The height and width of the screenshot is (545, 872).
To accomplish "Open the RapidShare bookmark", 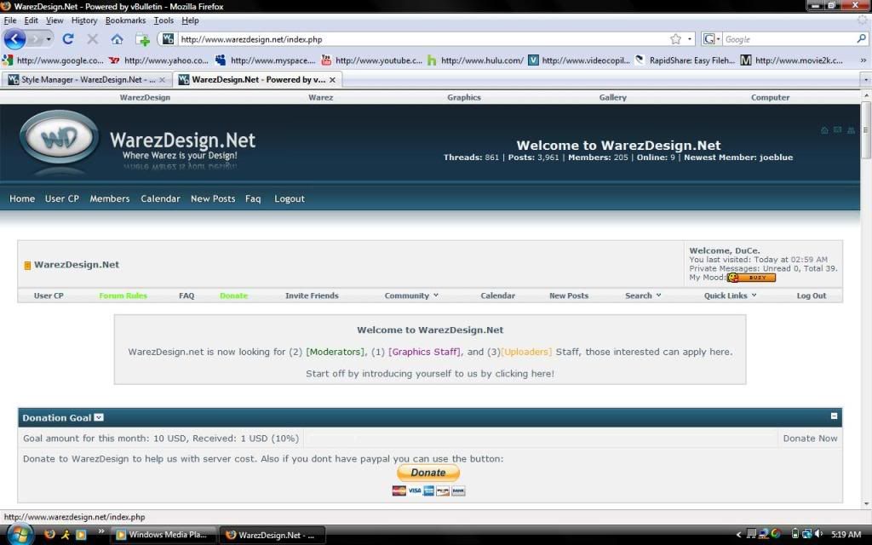I will [686, 60].
